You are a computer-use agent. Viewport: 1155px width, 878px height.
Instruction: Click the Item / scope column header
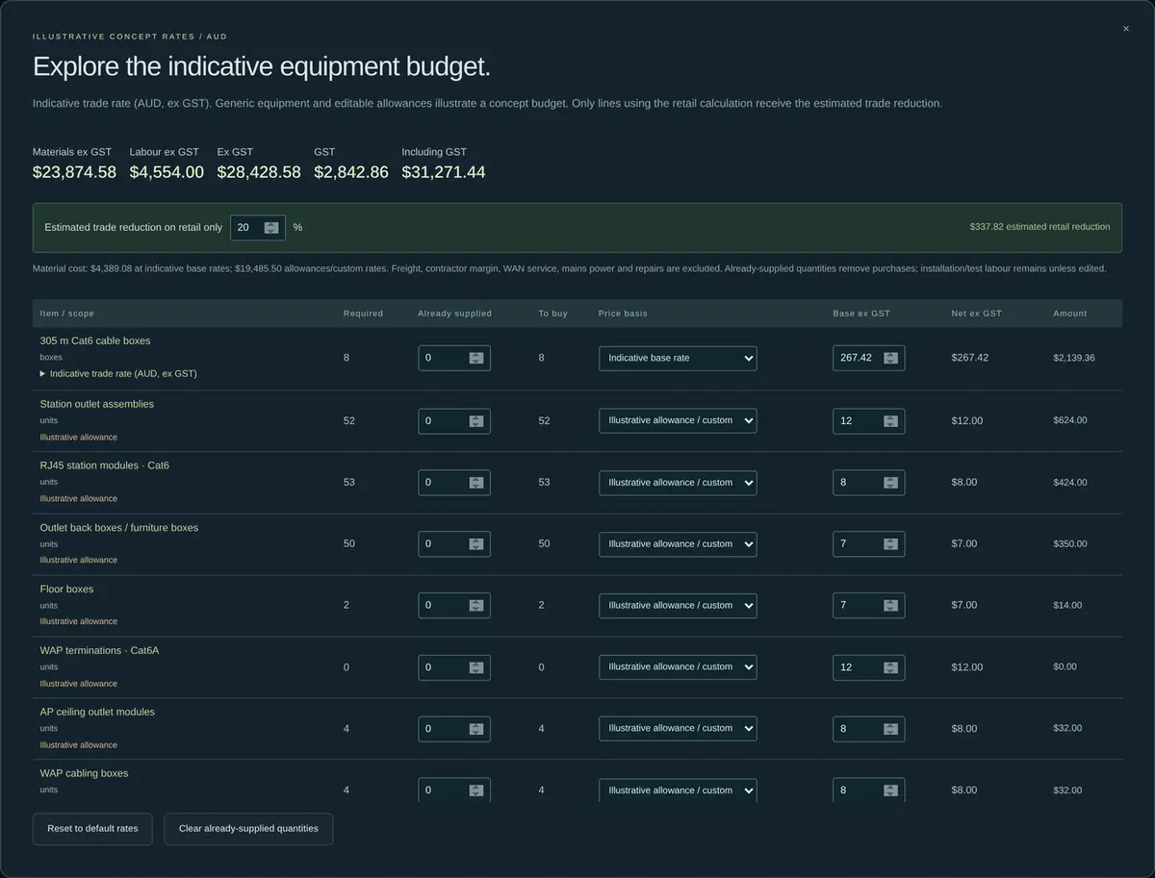tap(67, 314)
